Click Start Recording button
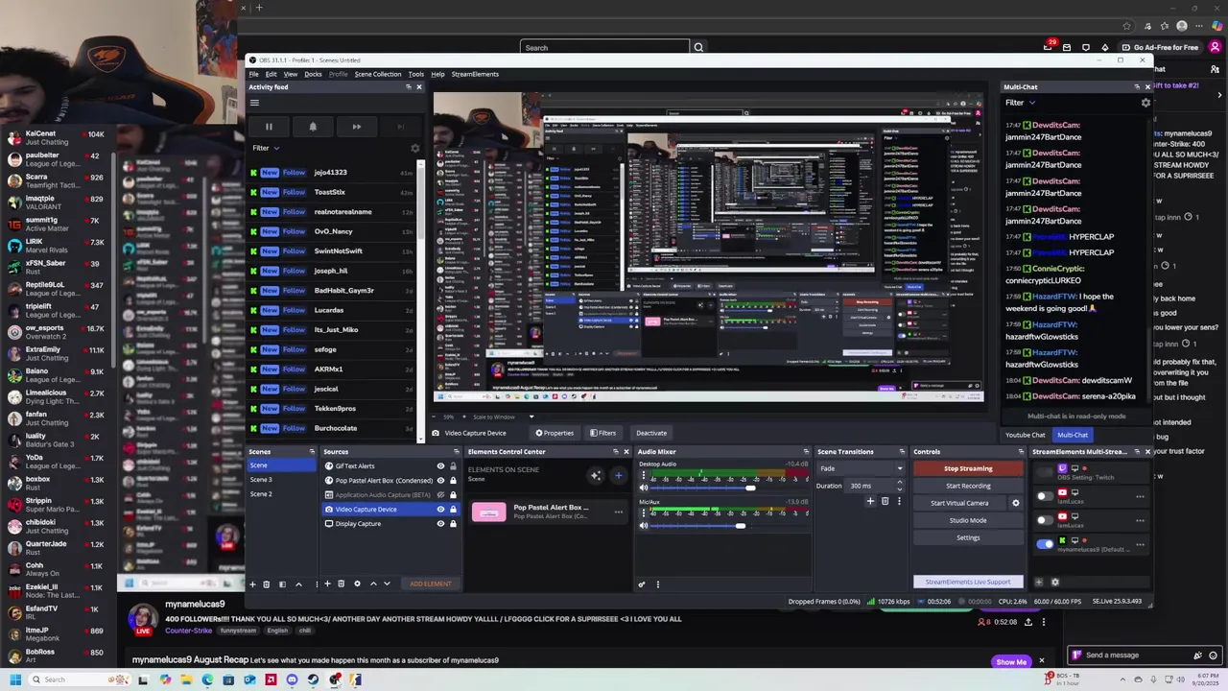This screenshot has width=1228, height=691. point(968,486)
